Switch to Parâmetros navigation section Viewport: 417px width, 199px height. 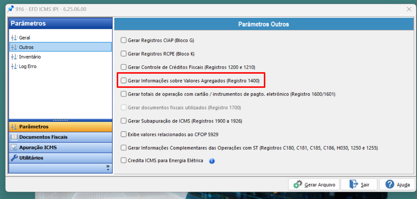(x=60, y=127)
